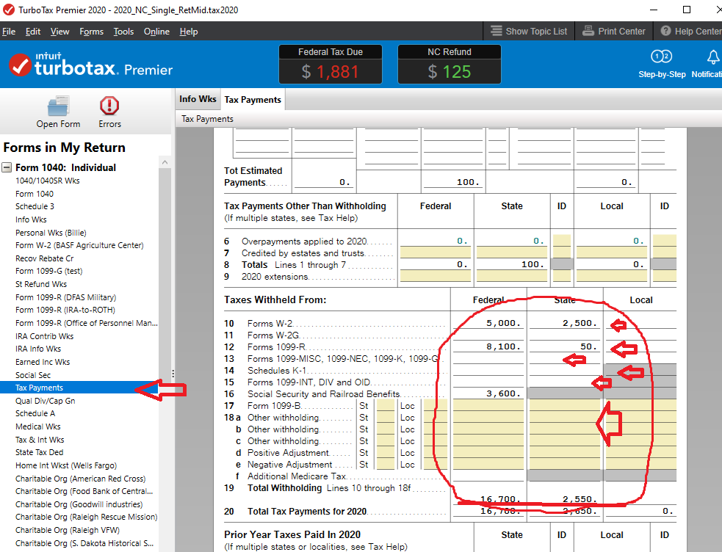Open Recov Rebate Cr form
Screen dimensions: 722x552
(44, 258)
